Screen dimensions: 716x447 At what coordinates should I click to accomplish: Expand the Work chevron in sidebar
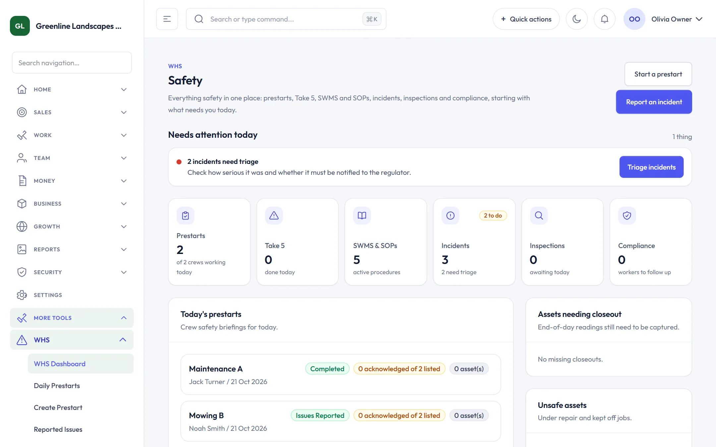(x=124, y=135)
